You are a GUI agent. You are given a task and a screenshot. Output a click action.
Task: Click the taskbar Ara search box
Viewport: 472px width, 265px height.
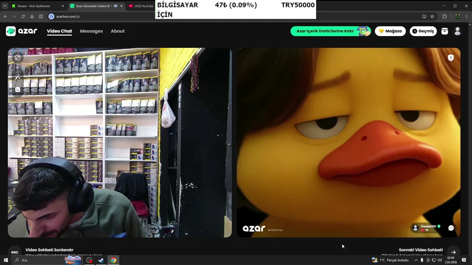pos(48,260)
